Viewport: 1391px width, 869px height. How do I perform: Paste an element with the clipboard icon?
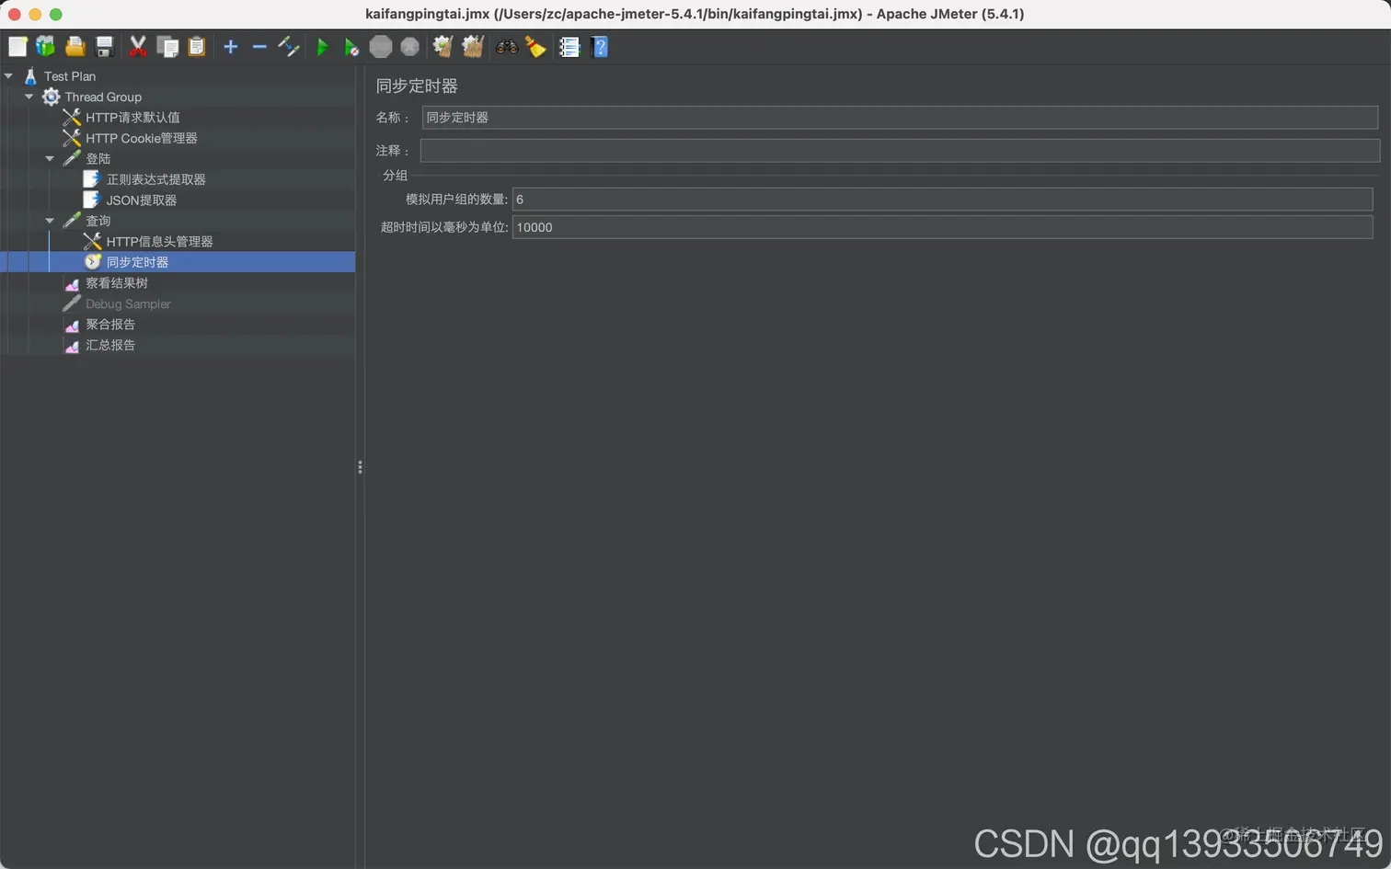click(x=196, y=47)
